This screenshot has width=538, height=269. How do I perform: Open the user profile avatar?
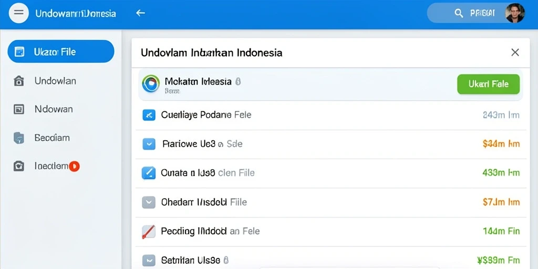pyautogui.click(x=515, y=13)
